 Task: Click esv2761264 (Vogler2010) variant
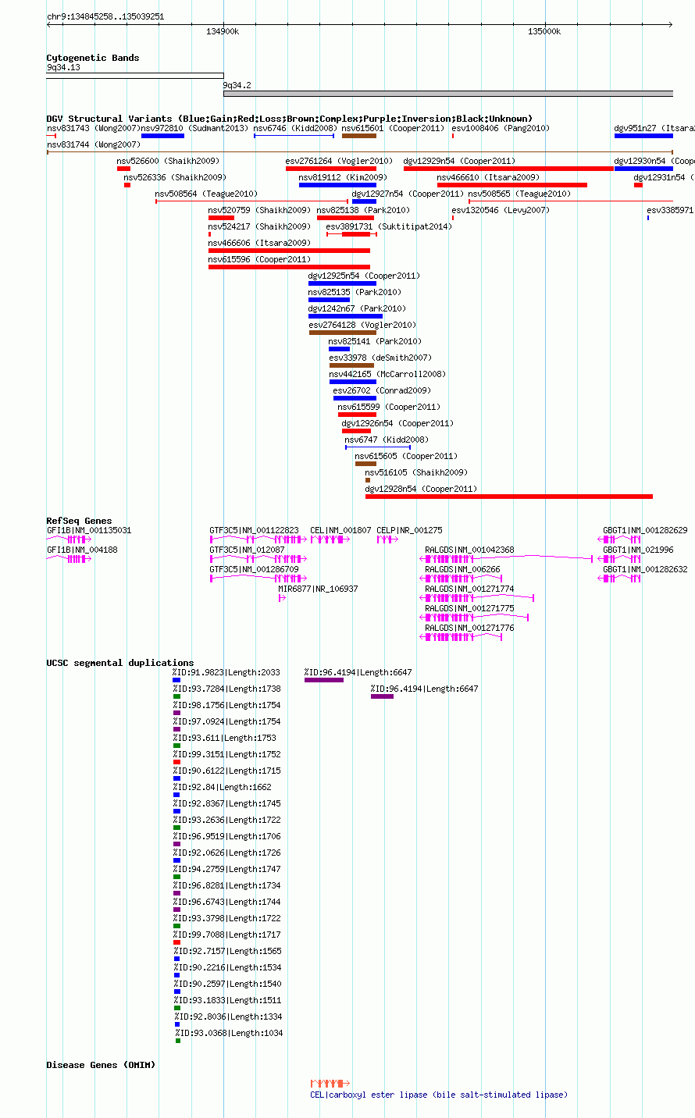(x=331, y=169)
